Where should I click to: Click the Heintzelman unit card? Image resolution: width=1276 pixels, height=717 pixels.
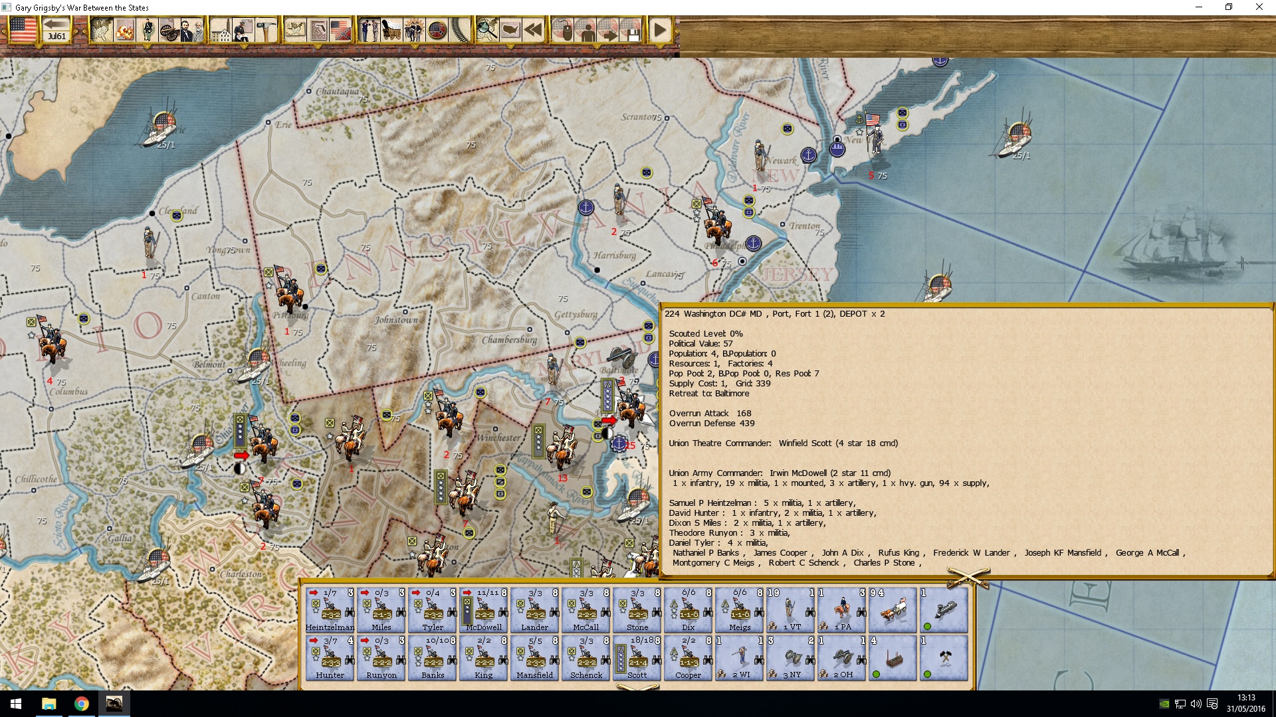click(330, 609)
